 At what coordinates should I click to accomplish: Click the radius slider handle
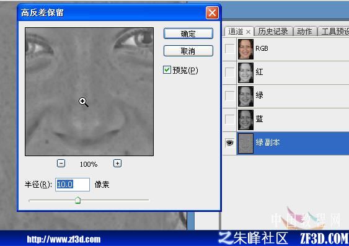[77, 200]
